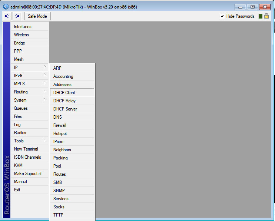Select Exit in the sidebar
275x221 pixels.
[x=30, y=190]
